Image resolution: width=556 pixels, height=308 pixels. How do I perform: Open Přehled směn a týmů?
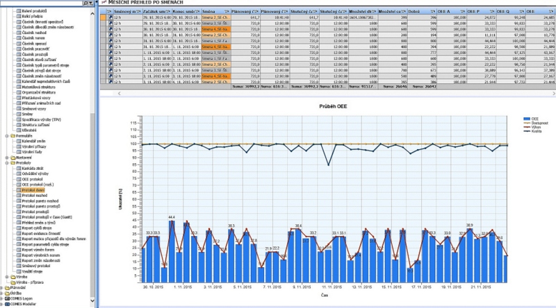tap(39, 223)
